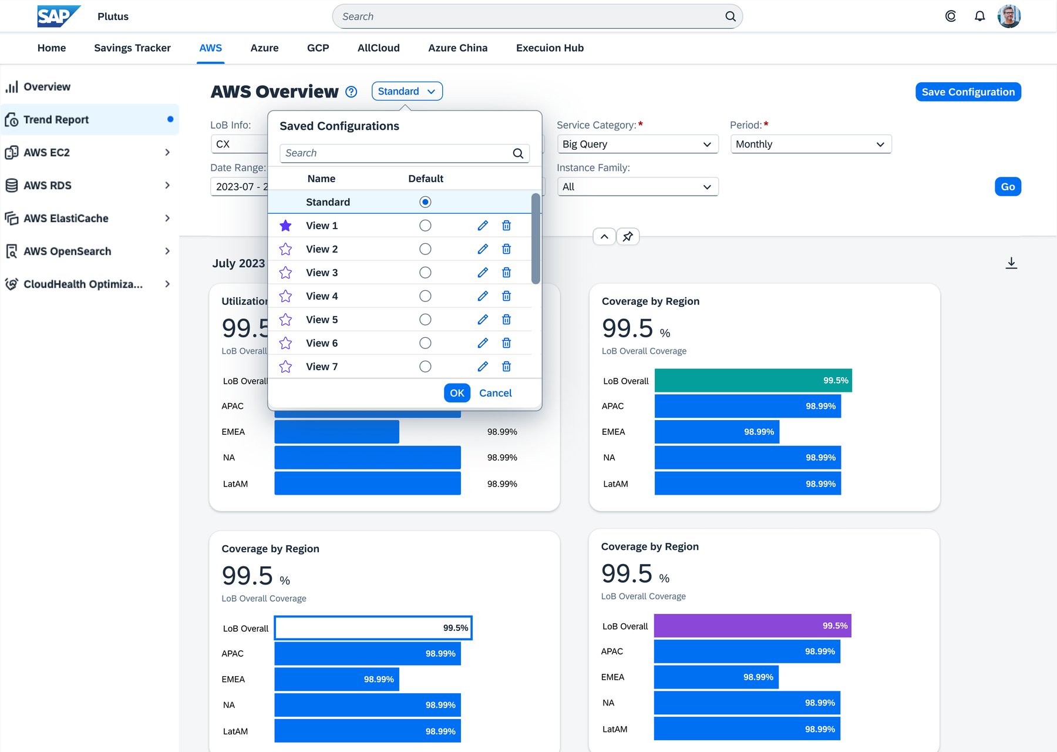Delete View 4 with trash icon
The width and height of the screenshot is (1057, 752).
pos(506,296)
